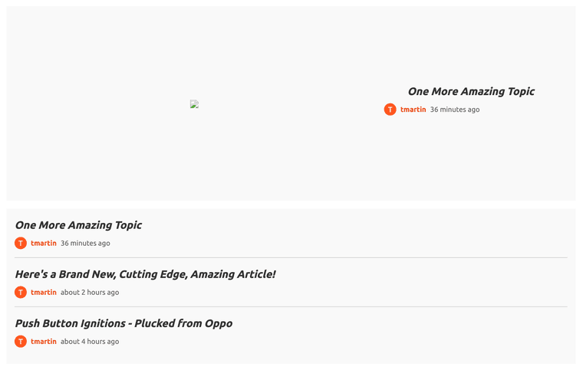Click the about 2 hours ago timestamp
The height and width of the screenshot is (370, 583).
[x=90, y=293]
